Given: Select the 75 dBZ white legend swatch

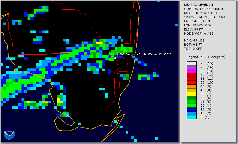Looking at the screenshot, I should coord(192,63).
